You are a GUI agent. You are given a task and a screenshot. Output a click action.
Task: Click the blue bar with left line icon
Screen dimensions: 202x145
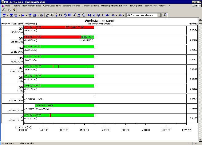23,15
